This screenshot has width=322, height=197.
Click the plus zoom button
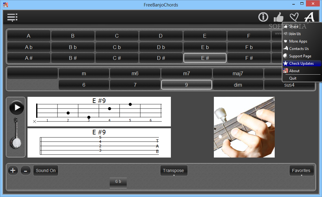(x=13, y=170)
